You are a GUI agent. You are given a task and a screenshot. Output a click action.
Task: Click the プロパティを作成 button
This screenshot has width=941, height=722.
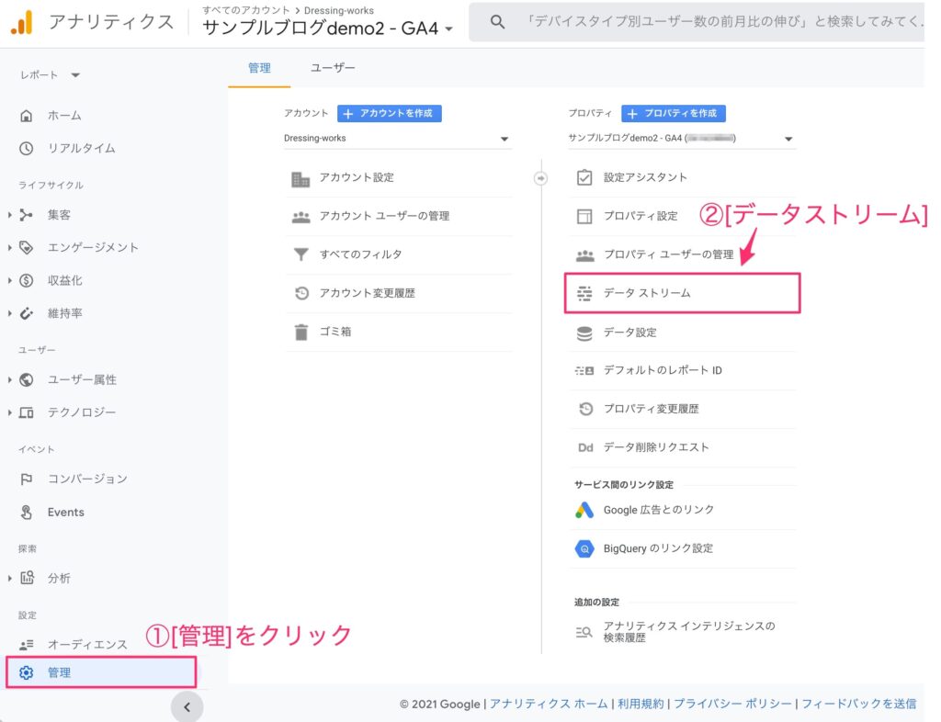point(674,113)
